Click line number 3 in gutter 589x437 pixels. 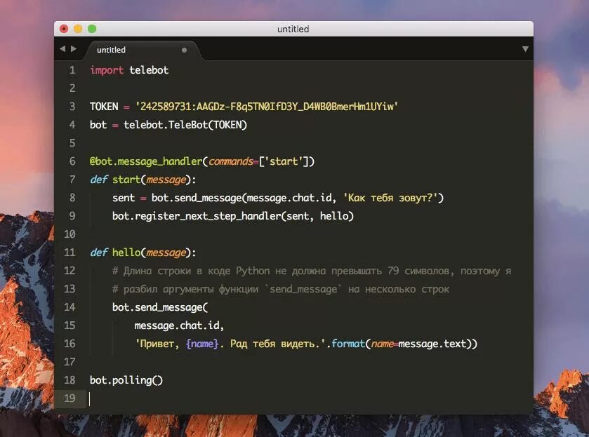[72, 107]
